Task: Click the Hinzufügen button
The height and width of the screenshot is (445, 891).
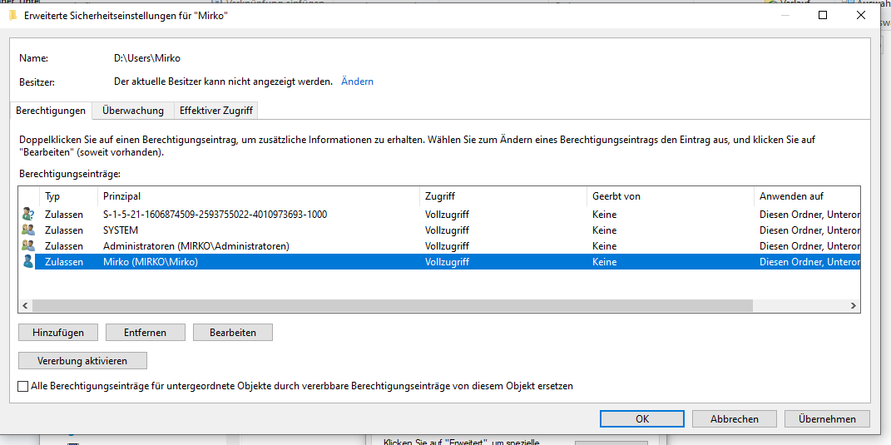Action: pos(58,333)
